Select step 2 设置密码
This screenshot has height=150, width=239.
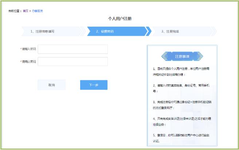coord(105,31)
